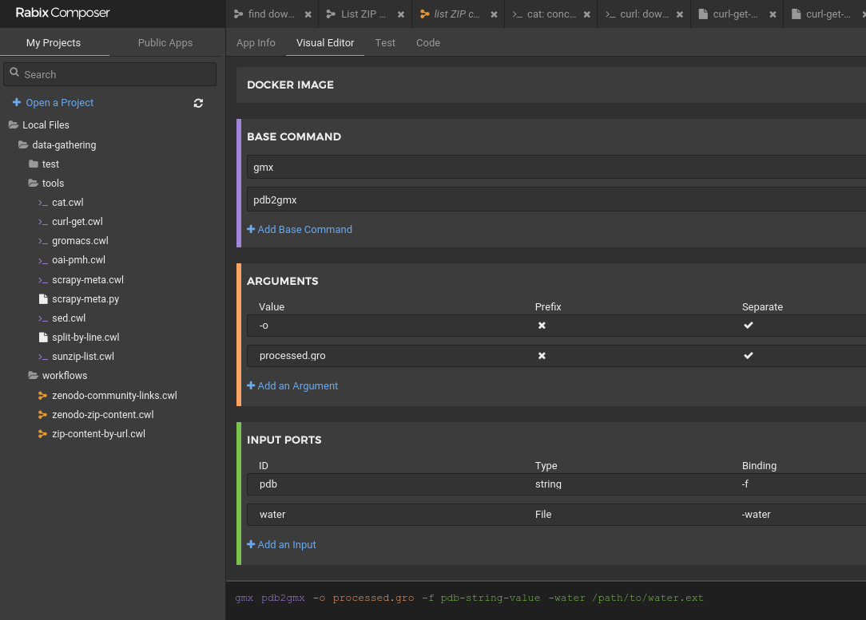Select the Visual Editor tab

[x=324, y=42]
